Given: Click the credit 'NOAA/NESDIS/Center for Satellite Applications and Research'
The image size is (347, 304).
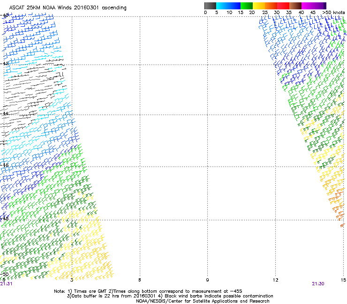Looking at the screenshot, I should click(x=203, y=301).
